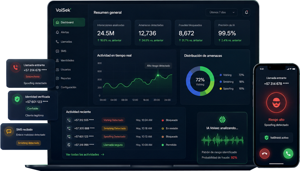
Task: Click the call icon for +57 305 888
Action: point(69,128)
